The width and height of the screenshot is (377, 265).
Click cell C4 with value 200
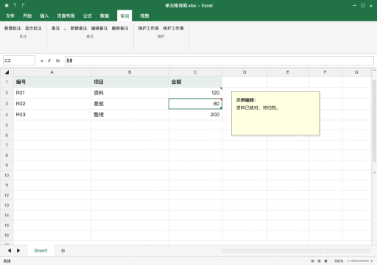click(195, 114)
